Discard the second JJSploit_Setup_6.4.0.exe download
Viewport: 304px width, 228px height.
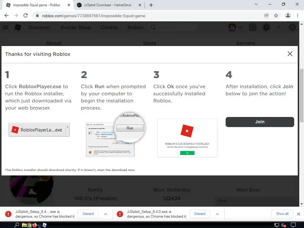(x=200, y=214)
